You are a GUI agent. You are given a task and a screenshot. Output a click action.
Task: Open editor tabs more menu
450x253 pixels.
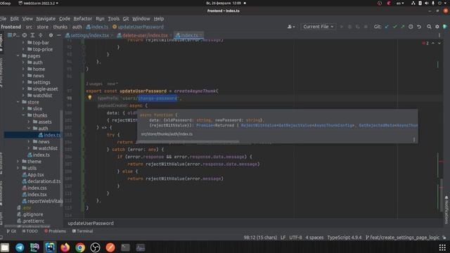(439, 35)
